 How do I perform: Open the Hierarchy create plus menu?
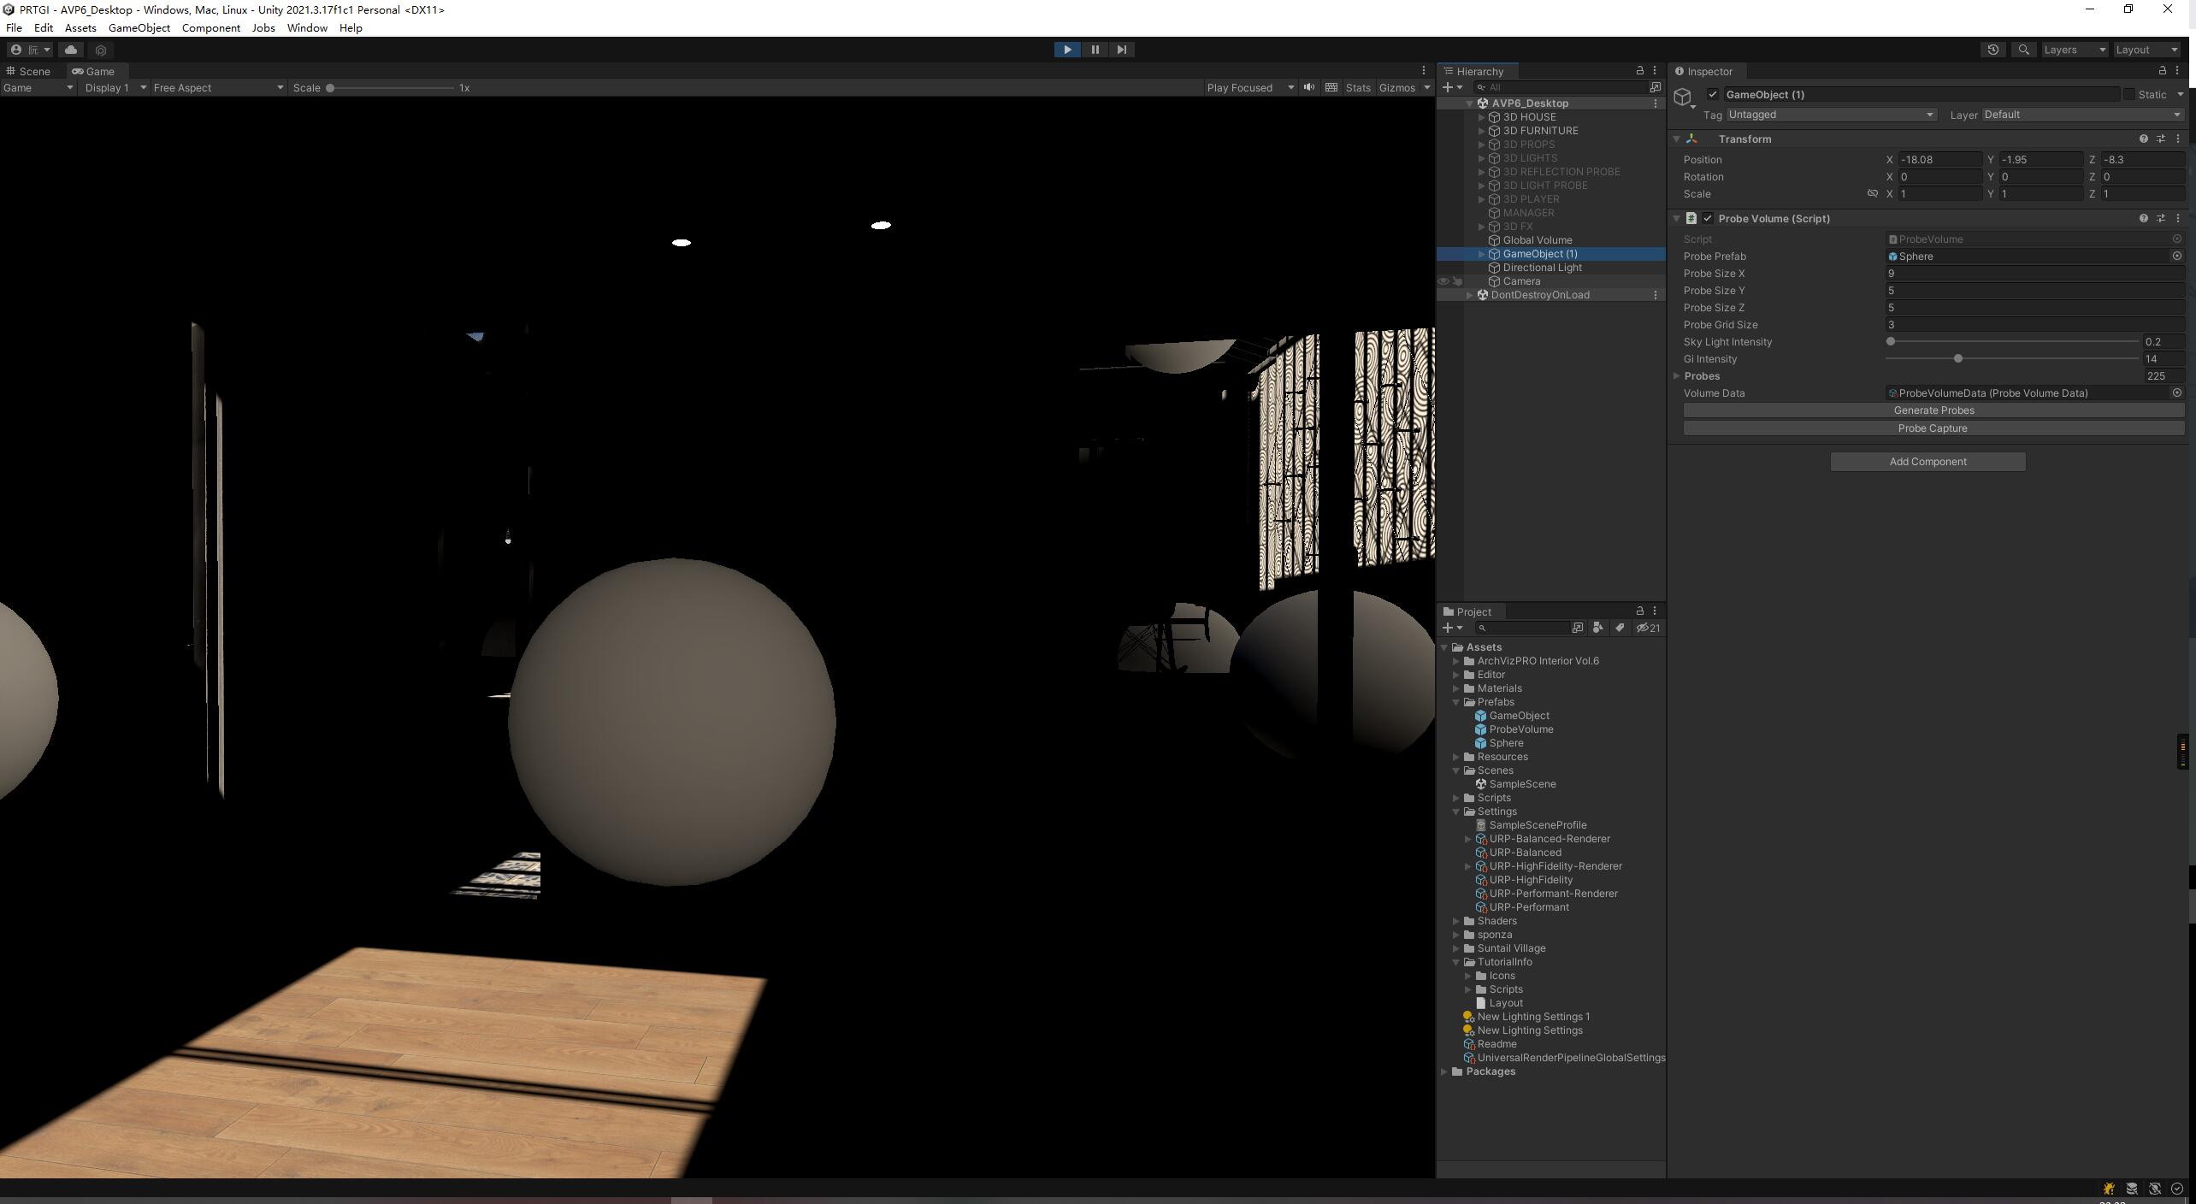pos(1452,87)
